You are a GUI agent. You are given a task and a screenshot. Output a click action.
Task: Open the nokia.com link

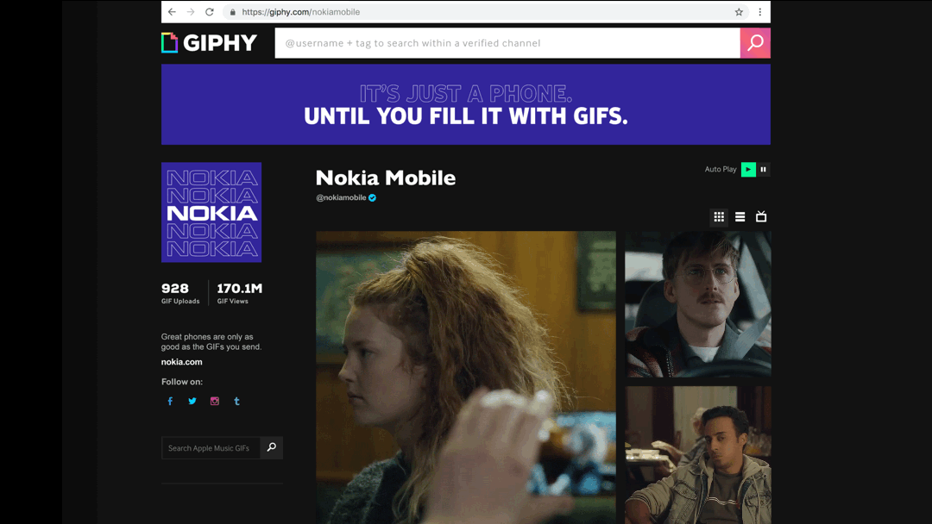click(x=182, y=362)
